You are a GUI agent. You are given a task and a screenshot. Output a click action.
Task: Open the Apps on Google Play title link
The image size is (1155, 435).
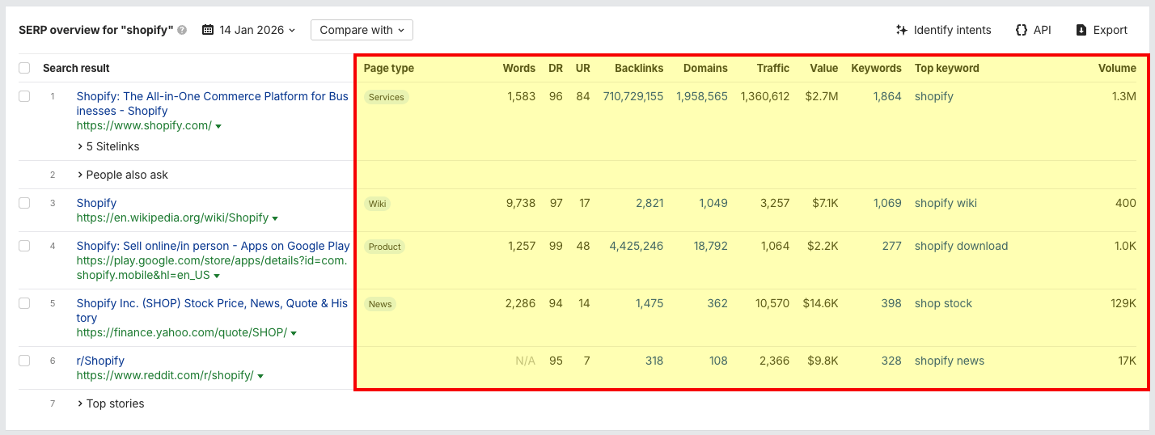pos(214,246)
